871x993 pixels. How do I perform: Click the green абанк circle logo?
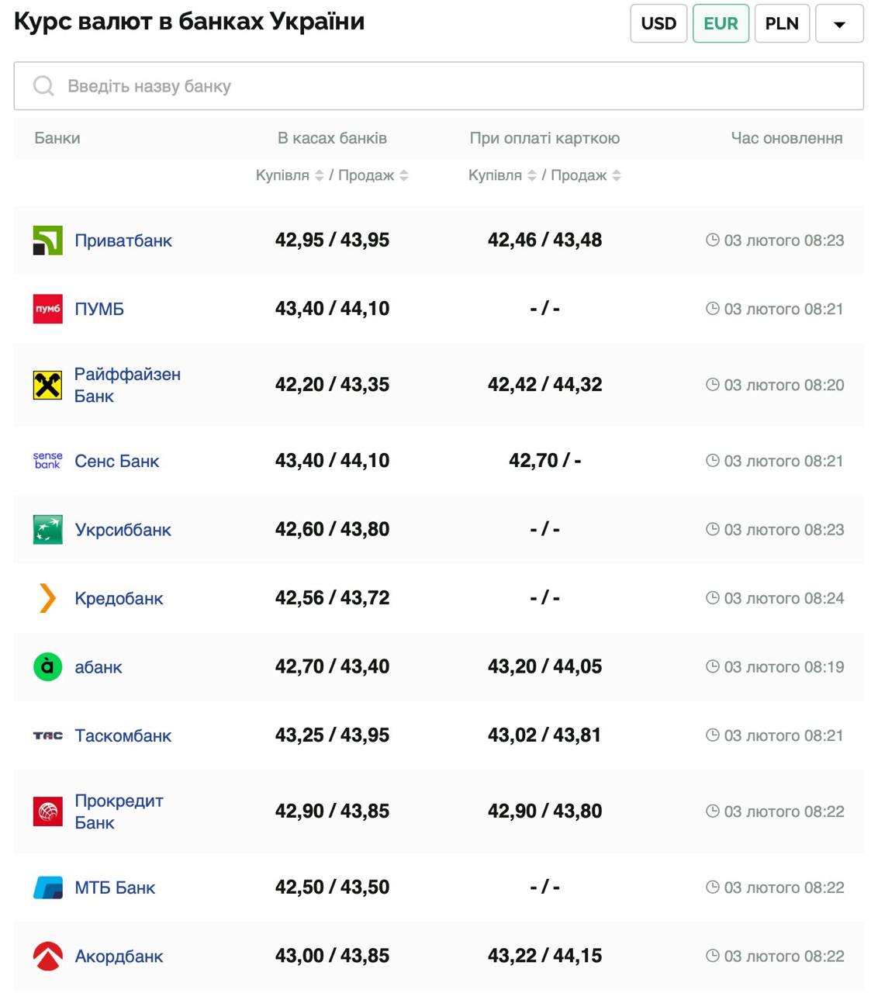pyautogui.click(x=47, y=667)
